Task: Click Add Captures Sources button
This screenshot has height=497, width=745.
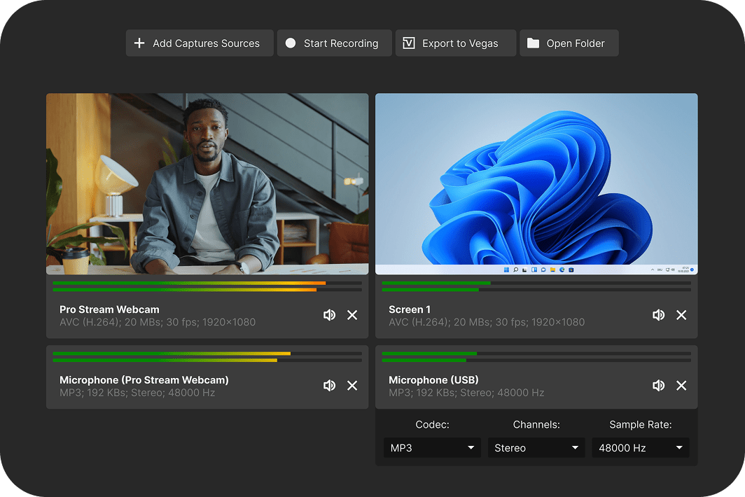Action: click(x=200, y=43)
